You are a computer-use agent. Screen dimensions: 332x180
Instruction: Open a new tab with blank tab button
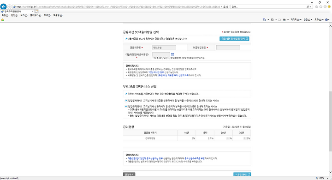point(36,11)
